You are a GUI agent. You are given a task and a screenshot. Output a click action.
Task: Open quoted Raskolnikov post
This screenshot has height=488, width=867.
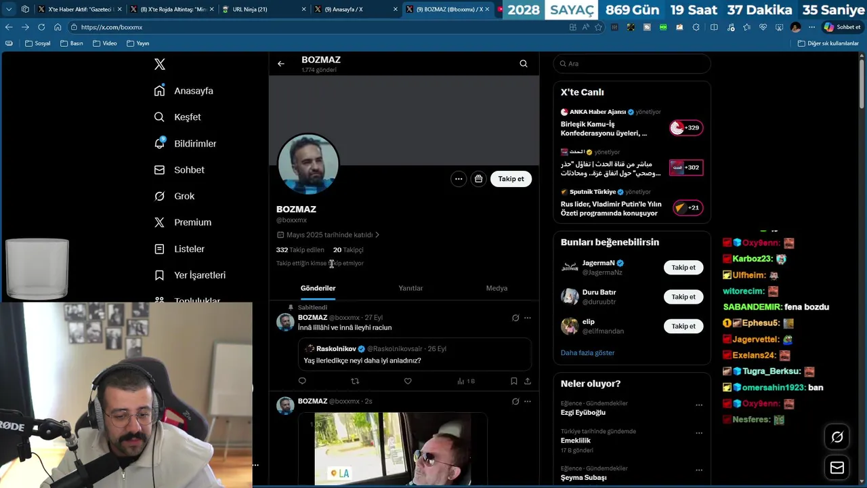coord(415,354)
